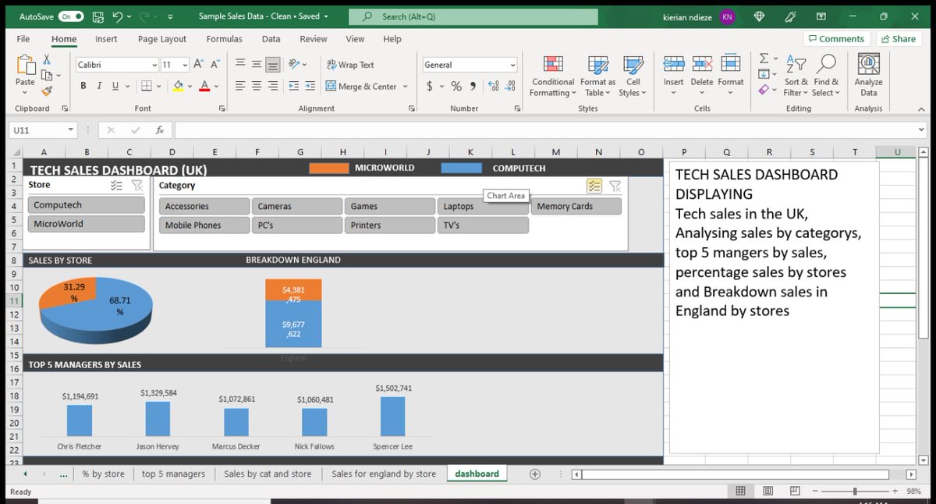936x504 pixels.
Task: Open 'Sales by cat and store' sheet
Action: pos(268,474)
